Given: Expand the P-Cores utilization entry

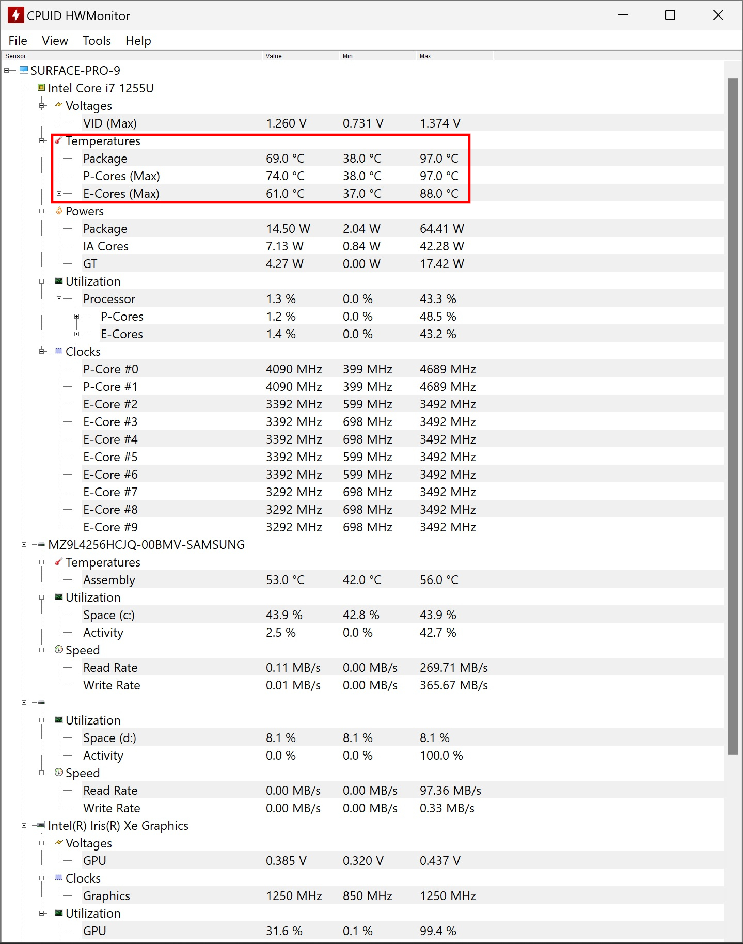Looking at the screenshot, I should pos(76,316).
